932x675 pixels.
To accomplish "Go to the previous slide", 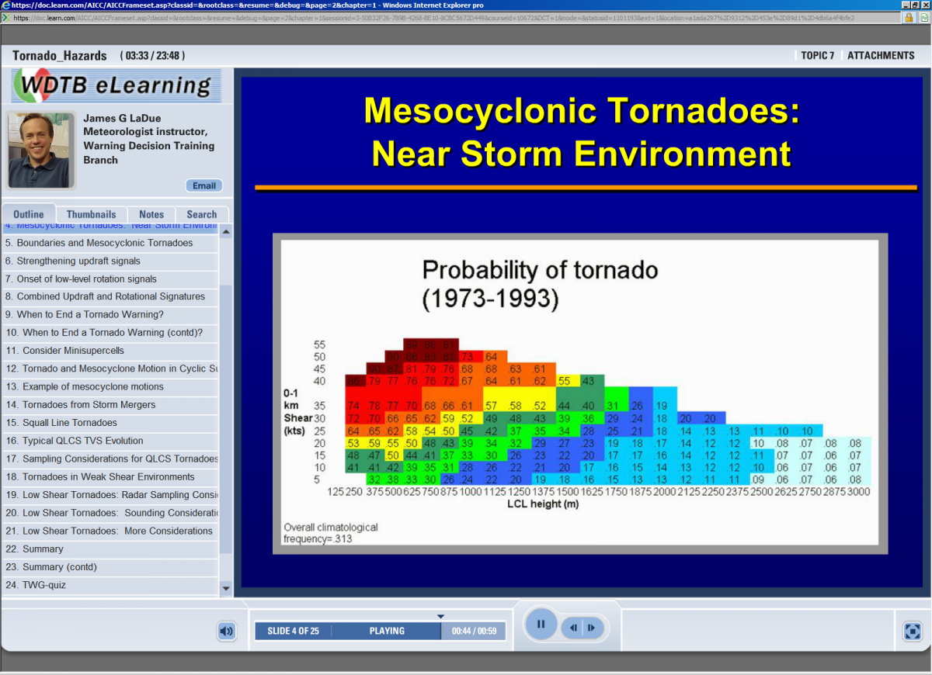I will click(573, 628).
